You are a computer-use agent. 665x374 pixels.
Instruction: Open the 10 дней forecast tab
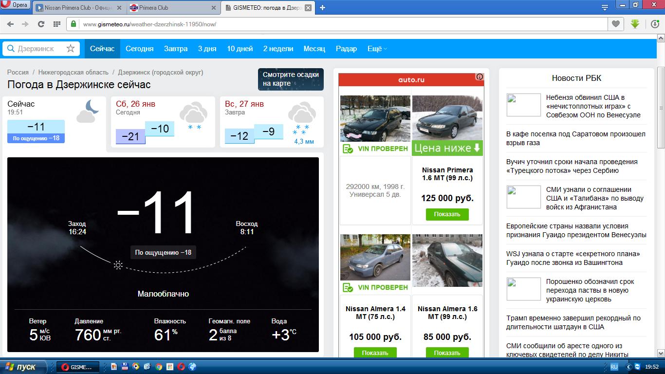click(240, 49)
